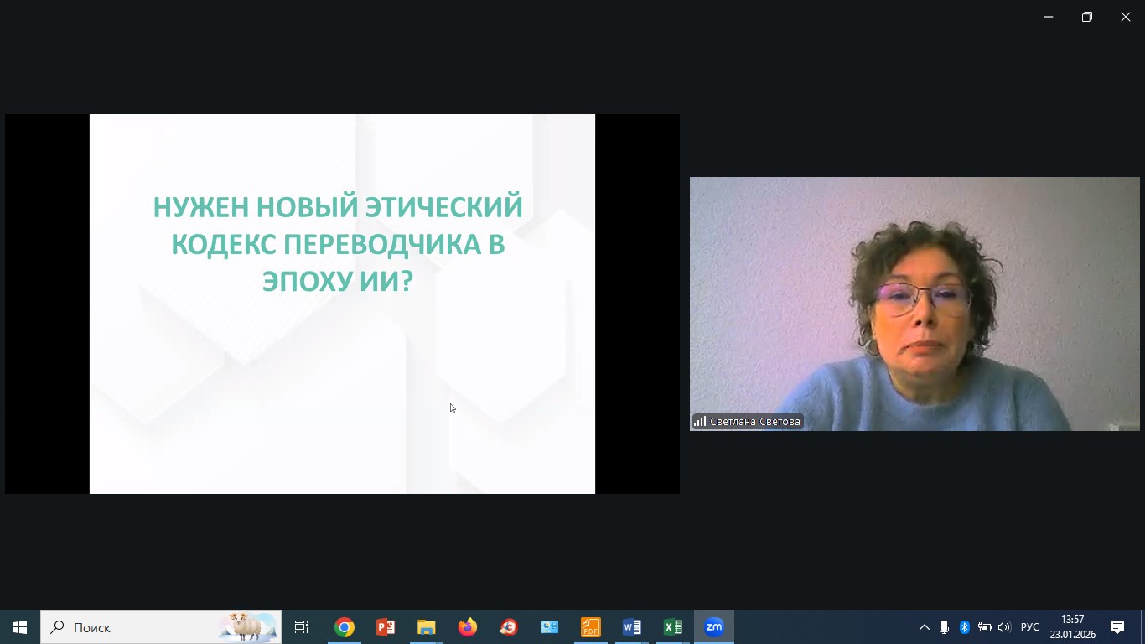Click the Поиск search box
Screen dimensions: 1145x644
pyautogui.click(x=134, y=627)
